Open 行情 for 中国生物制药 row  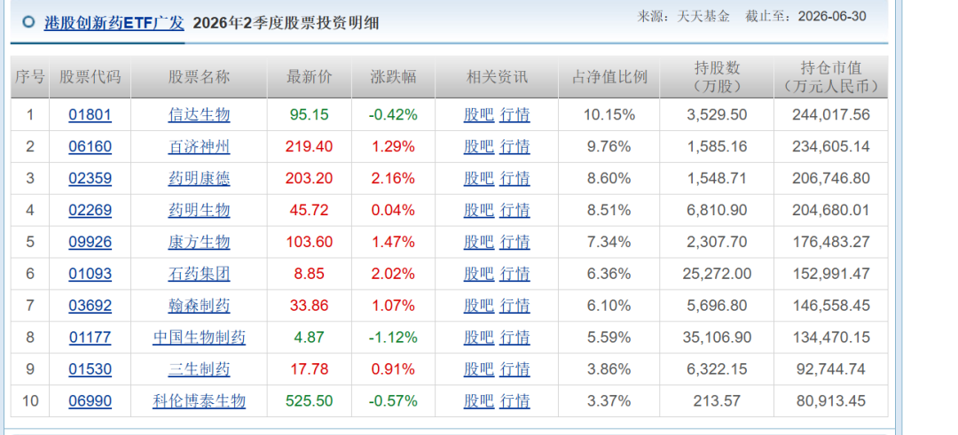(514, 338)
